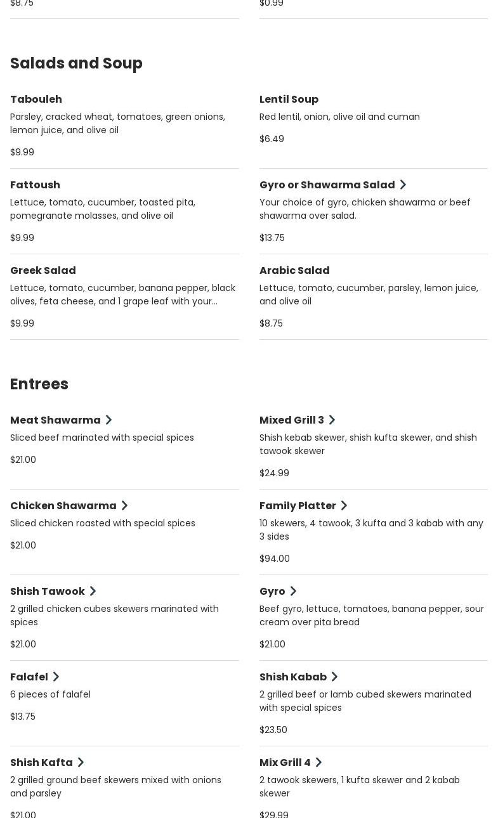Click the Meat Shawarma chevron arrow
The image size is (498, 818).
108,420
